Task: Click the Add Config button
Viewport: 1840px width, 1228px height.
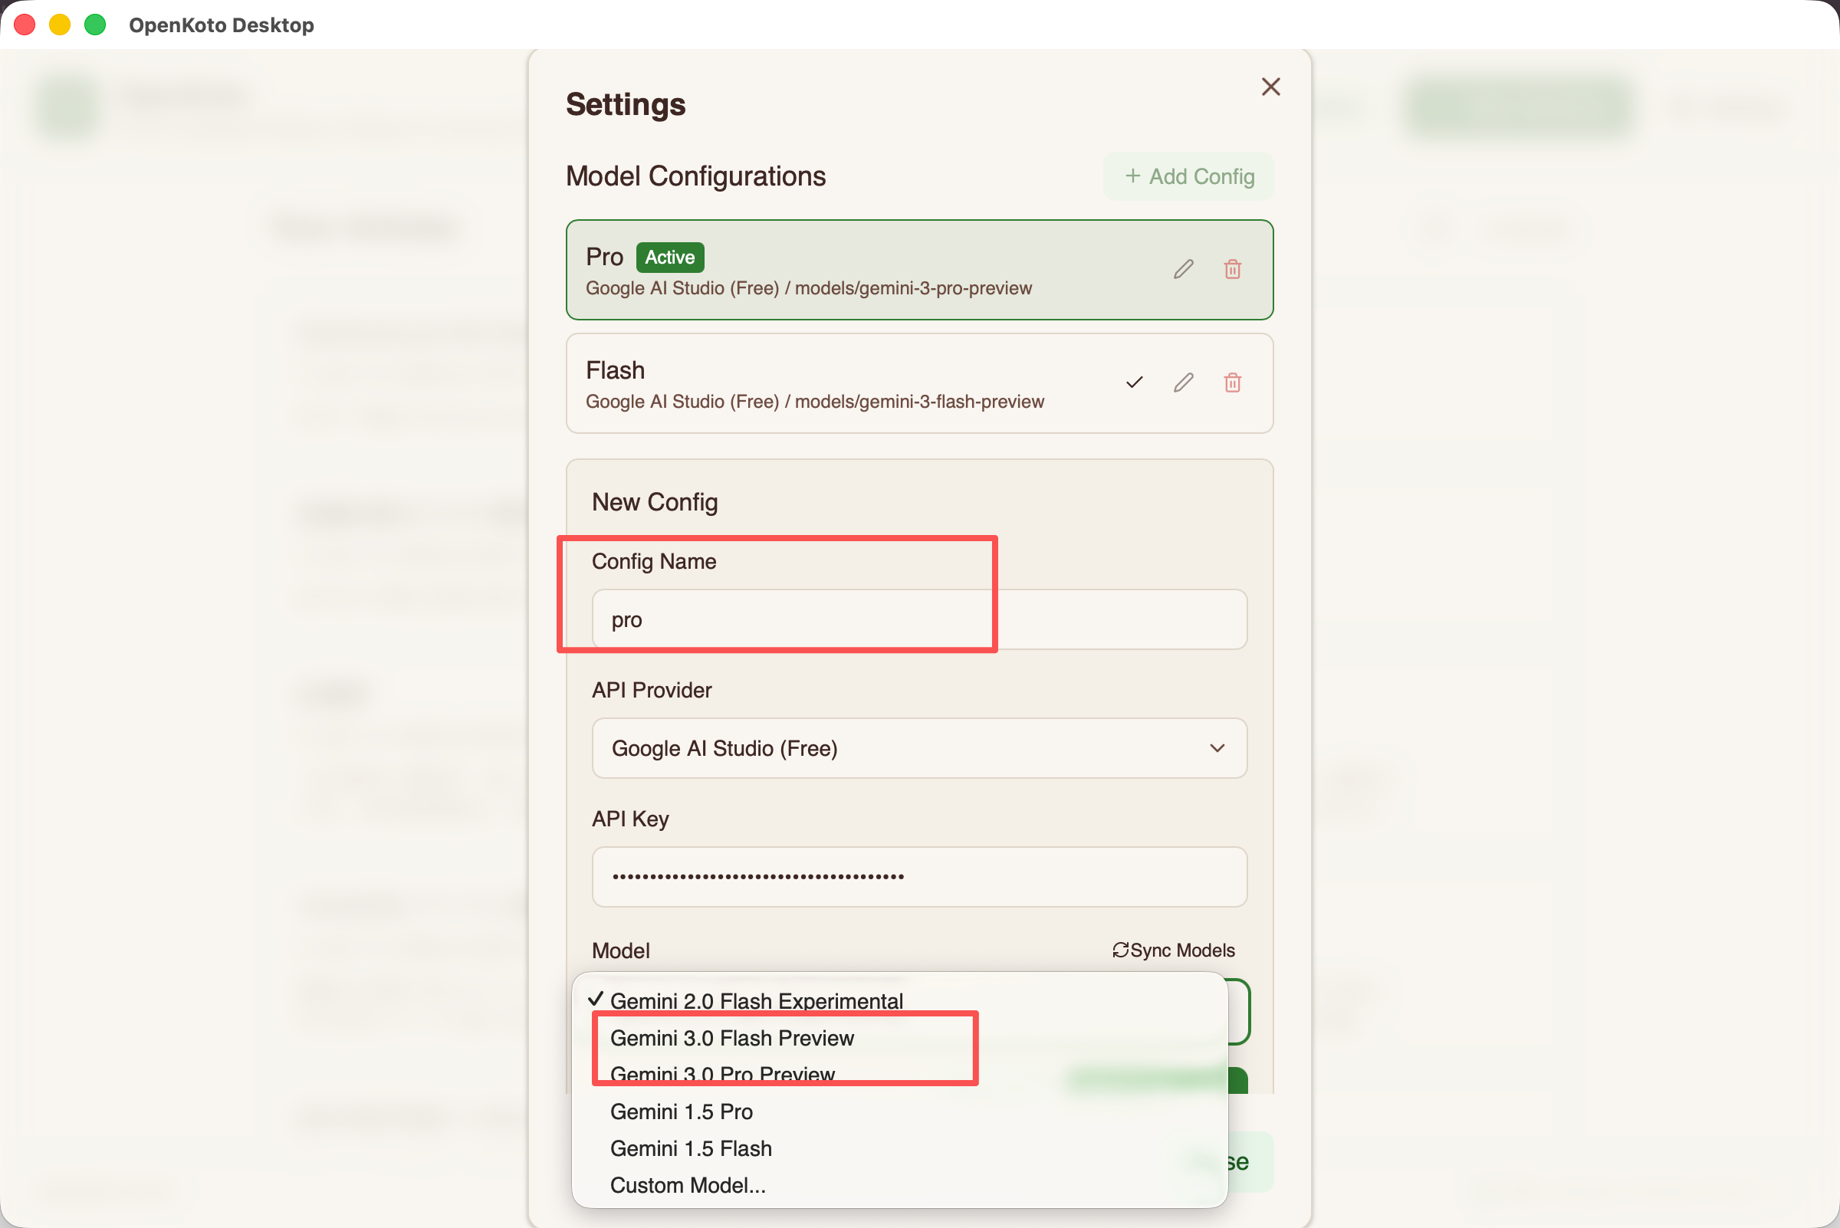Action: coord(1188,177)
